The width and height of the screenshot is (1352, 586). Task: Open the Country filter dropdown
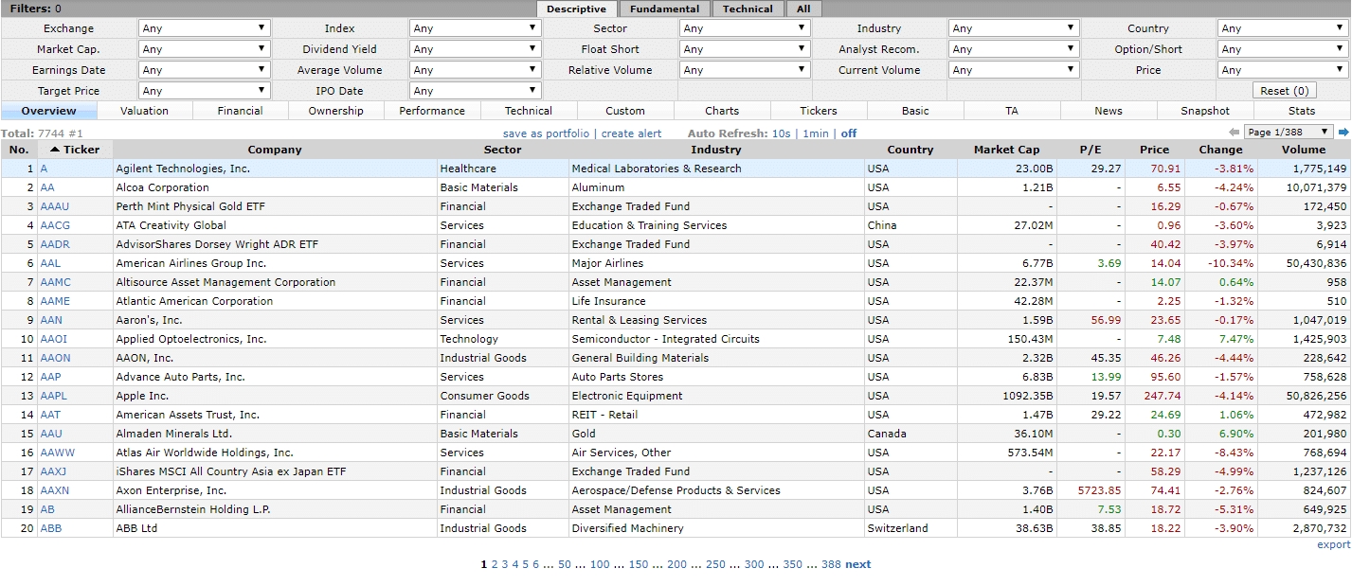[1283, 28]
